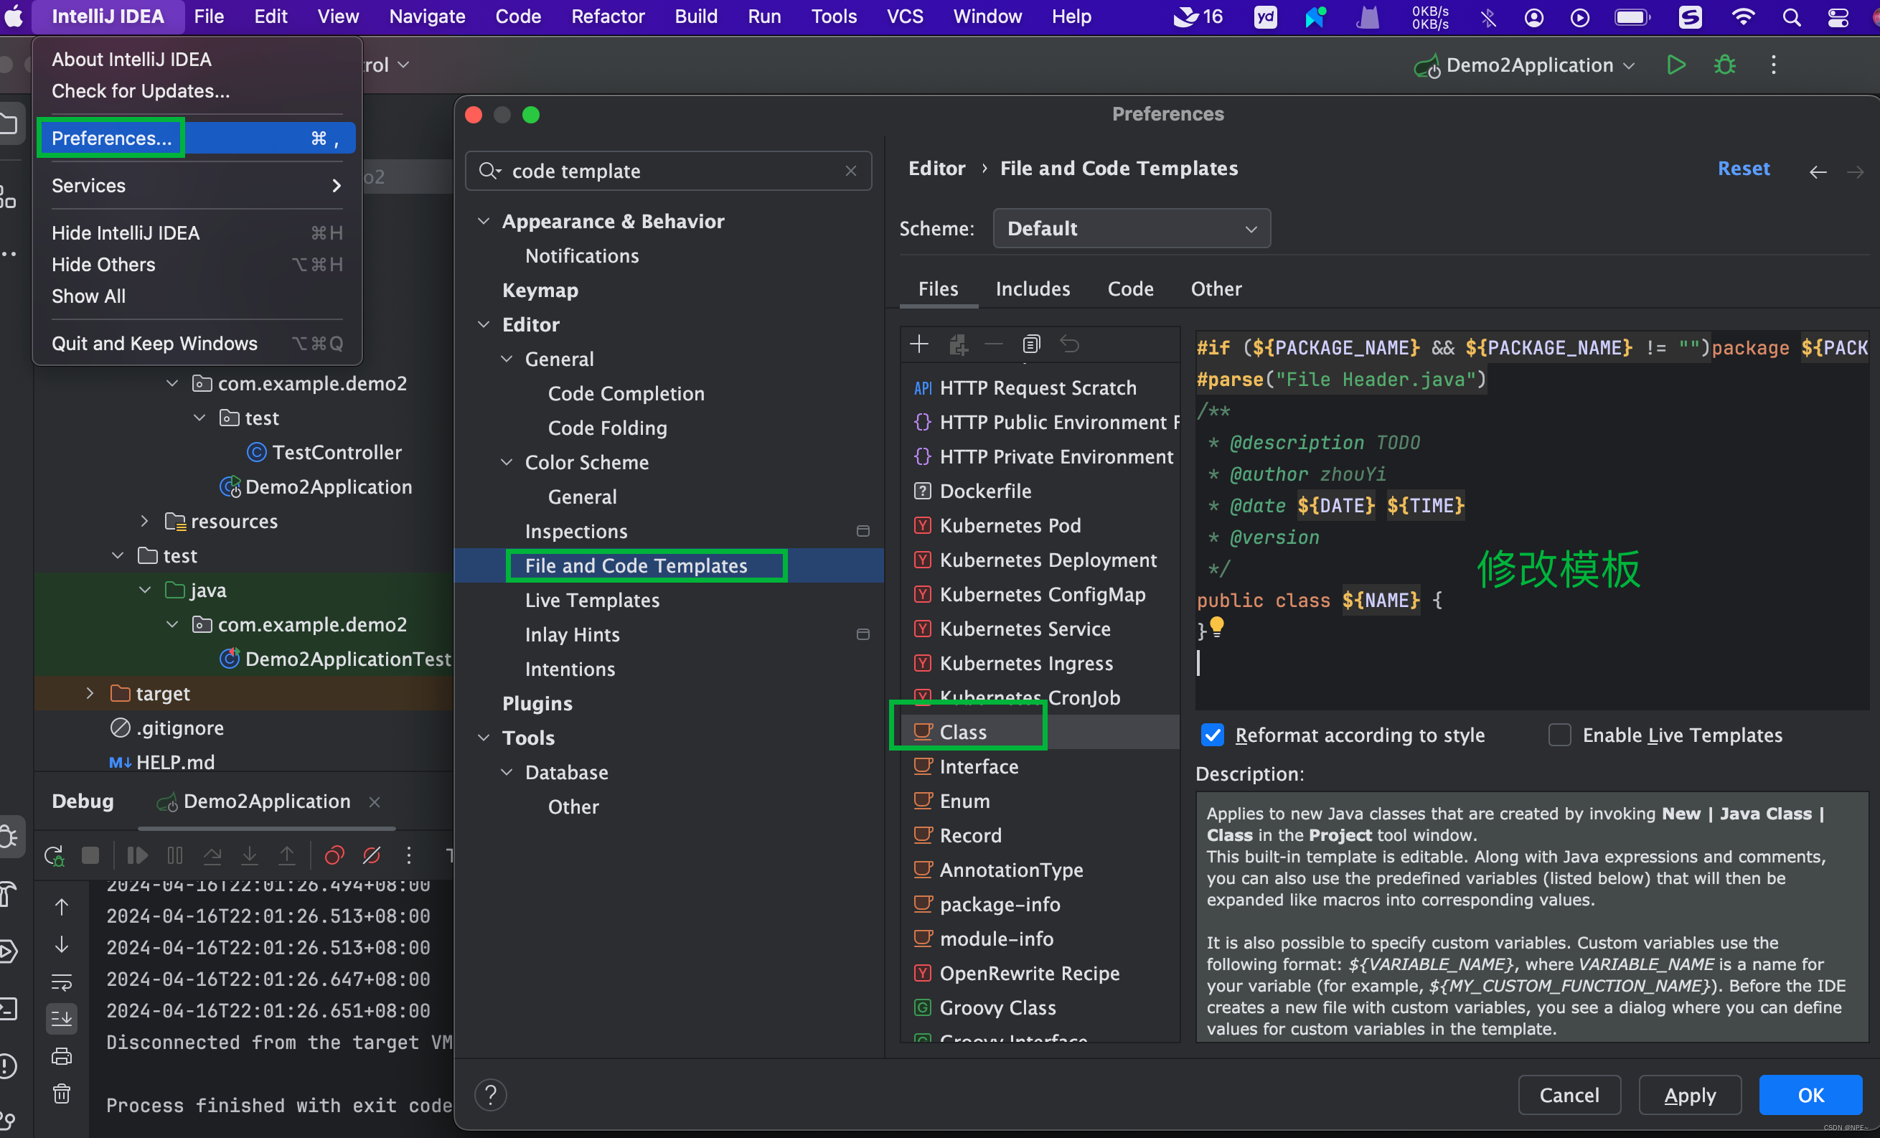Choose Quit and Keep Windows
The width and height of the screenshot is (1880, 1138).
(196, 343)
